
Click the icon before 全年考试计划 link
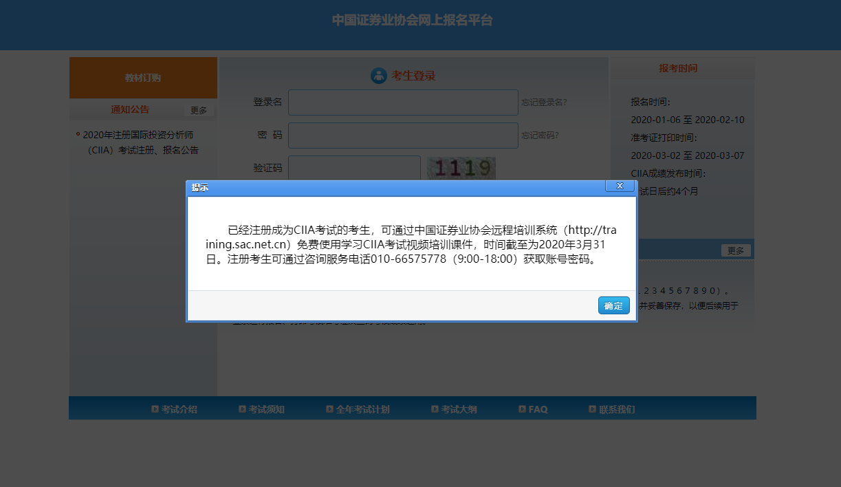click(329, 408)
